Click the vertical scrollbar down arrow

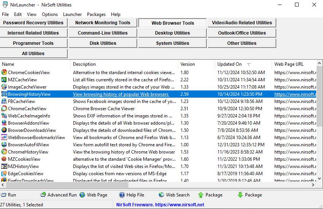(319, 179)
